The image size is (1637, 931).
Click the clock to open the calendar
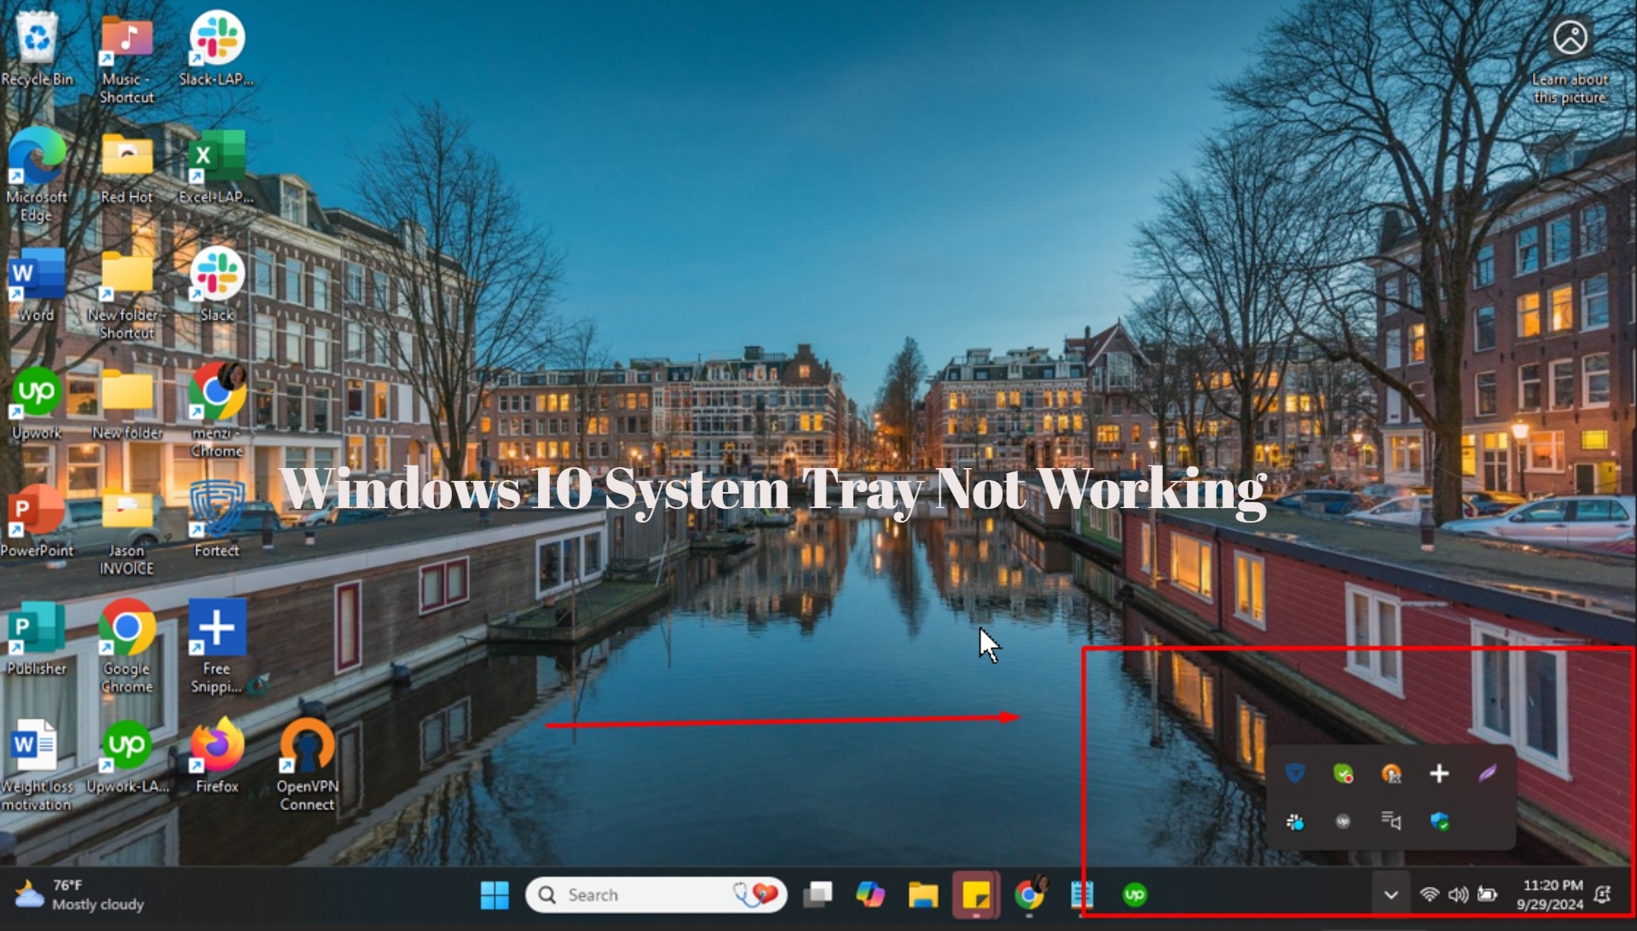click(x=1550, y=895)
